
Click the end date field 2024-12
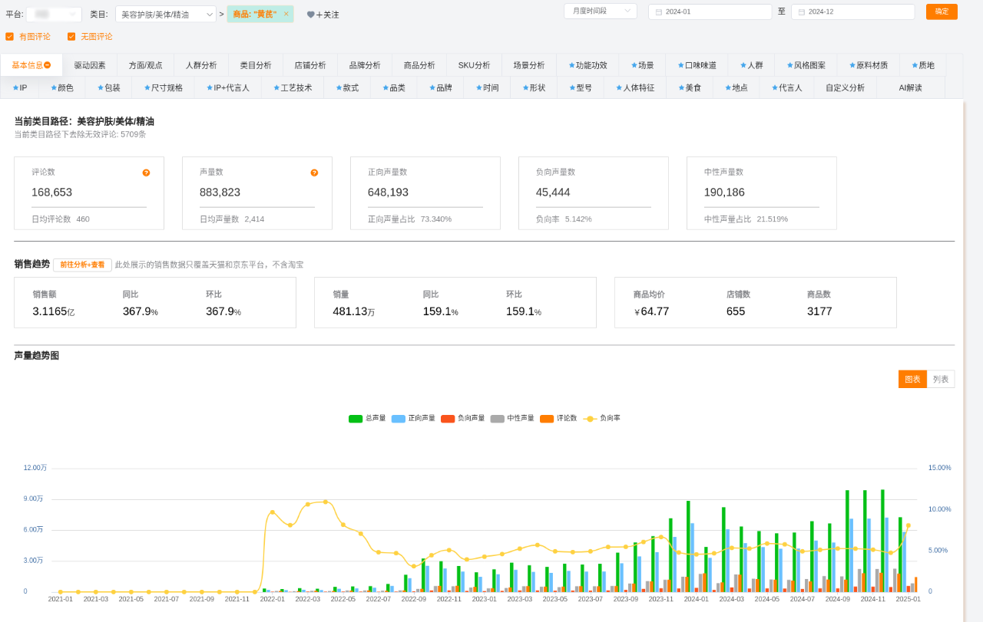click(x=852, y=12)
